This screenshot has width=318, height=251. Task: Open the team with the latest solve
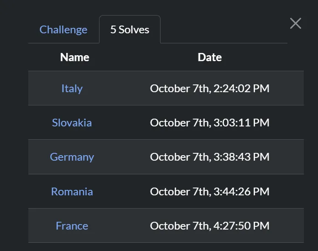tap(72, 226)
